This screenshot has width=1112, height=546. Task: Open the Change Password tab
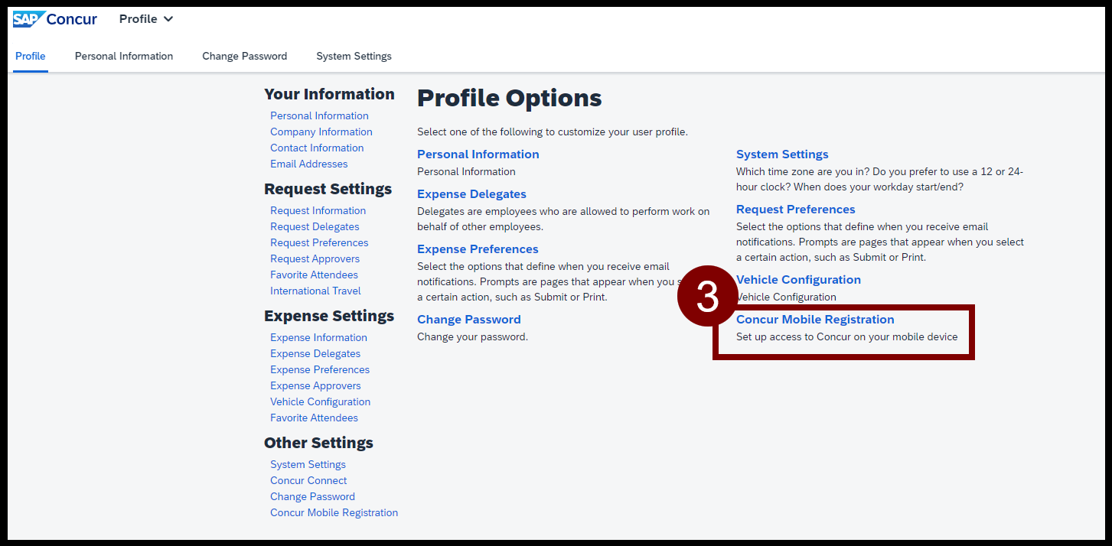[x=245, y=56]
